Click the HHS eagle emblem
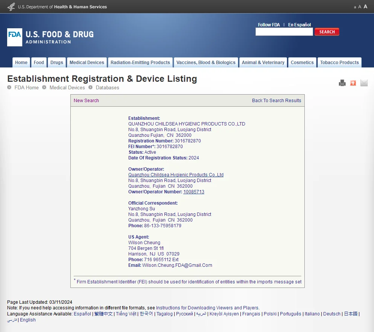This screenshot has height=332, width=374. pos(11,6)
